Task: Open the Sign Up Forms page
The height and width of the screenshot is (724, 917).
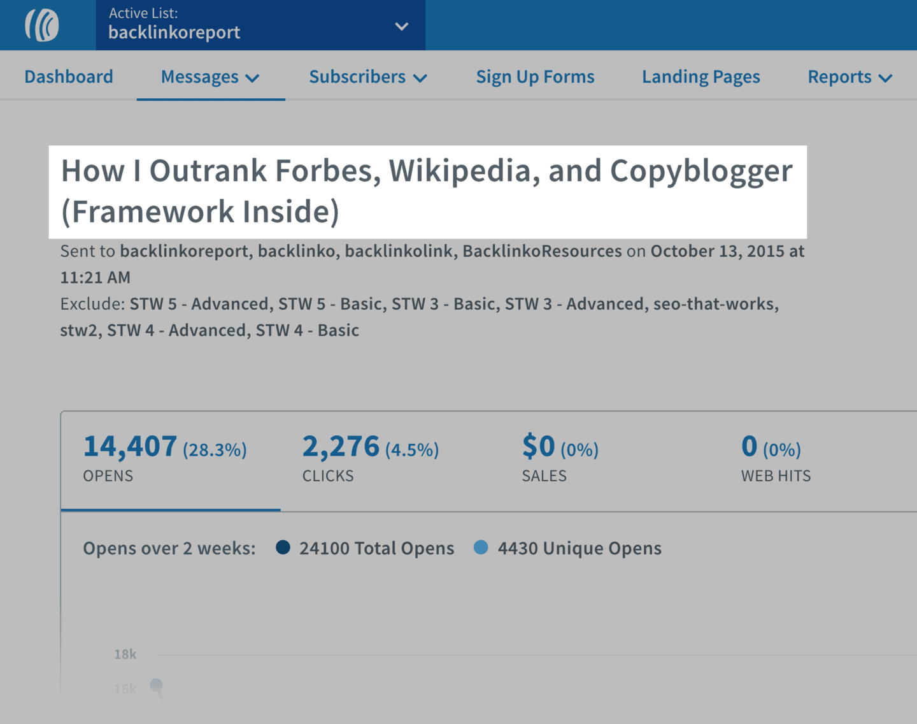Action: (535, 77)
